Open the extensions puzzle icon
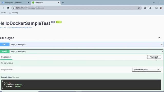Image resolution: width=164 pixels, height=92 pixels. coord(150,8)
